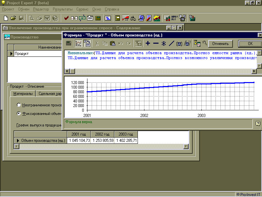
Task: Toggle the ABC text replace view button
Action: point(87,44)
